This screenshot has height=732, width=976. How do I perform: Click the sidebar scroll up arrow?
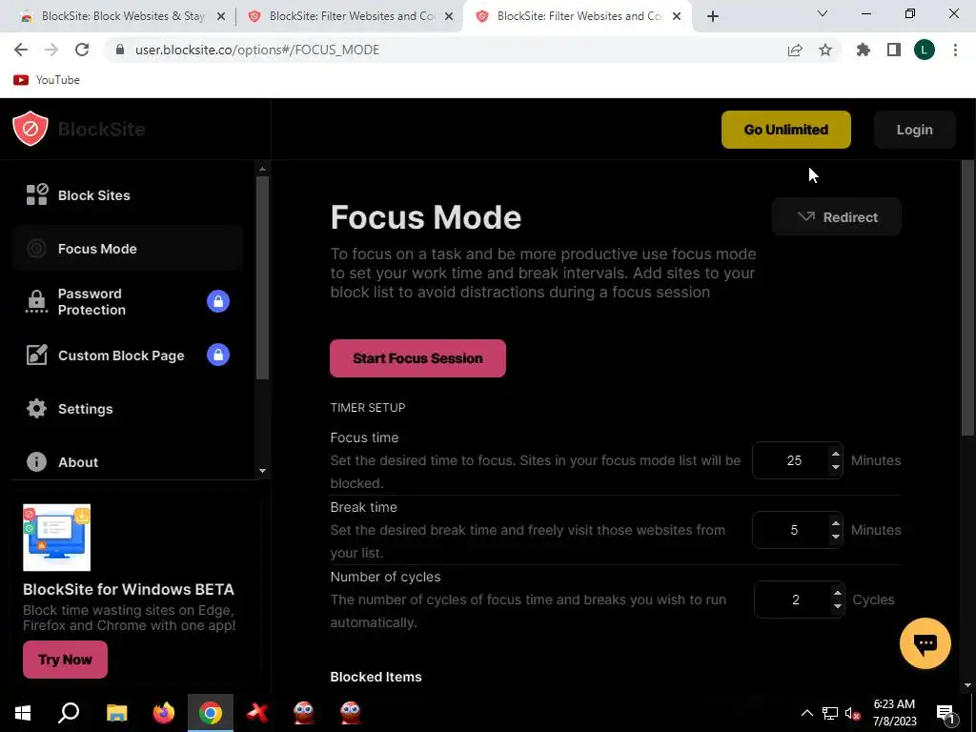click(262, 169)
